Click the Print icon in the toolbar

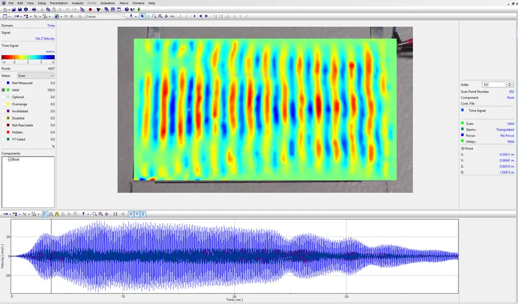tap(34, 10)
